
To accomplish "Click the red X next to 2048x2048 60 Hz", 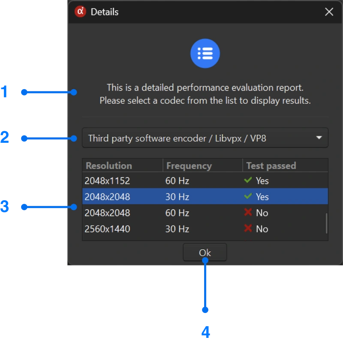I will click(248, 213).
